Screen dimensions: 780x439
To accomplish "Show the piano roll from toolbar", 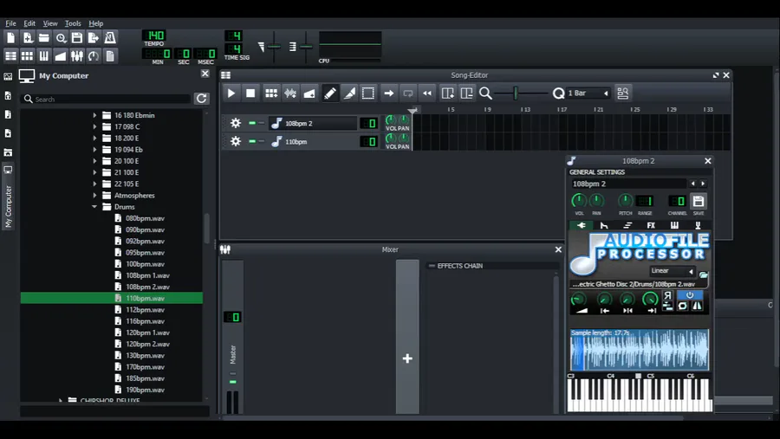I will (x=44, y=55).
